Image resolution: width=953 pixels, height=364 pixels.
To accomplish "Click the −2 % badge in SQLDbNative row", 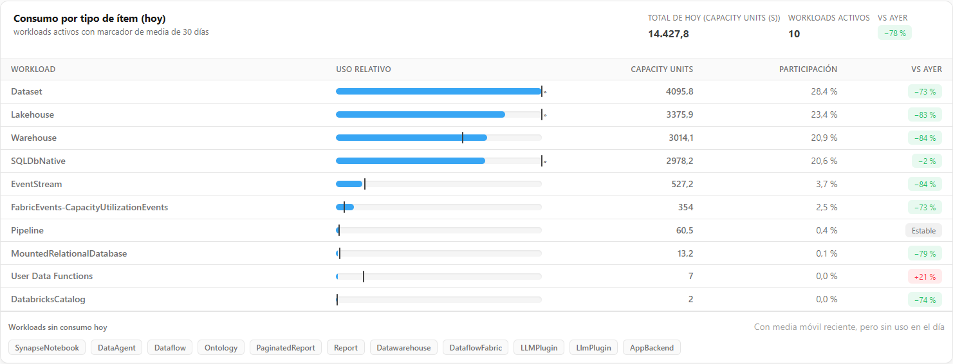I will click(927, 161).
